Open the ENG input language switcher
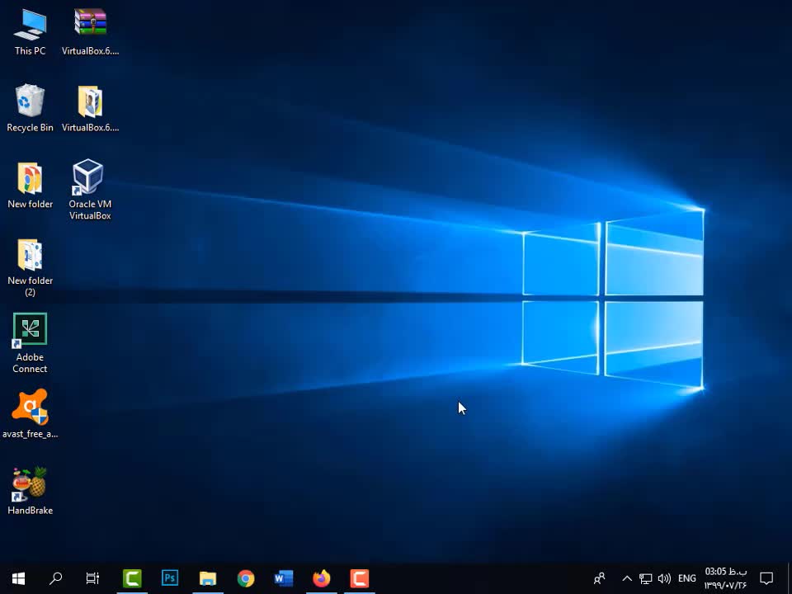 point(687,578)
